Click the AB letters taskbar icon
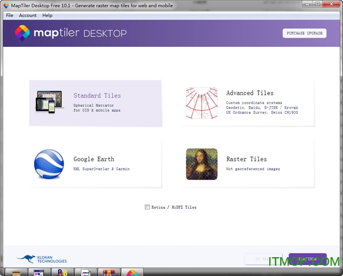Screen dimensions: 343x276 pos(62,272)
